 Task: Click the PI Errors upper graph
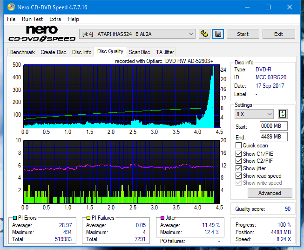(122, 96)
